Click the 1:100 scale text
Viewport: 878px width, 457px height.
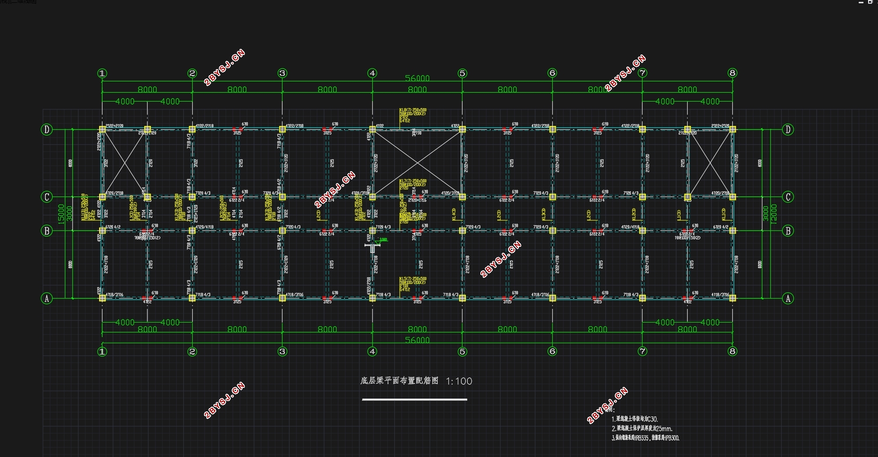coord(459,381)
